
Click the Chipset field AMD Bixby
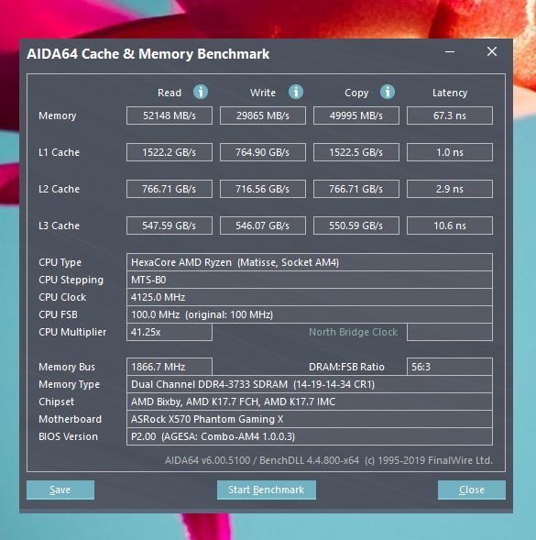pos(310,402)
